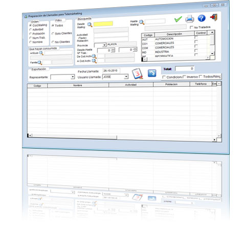Click the application icon in title bar

tap(26, 17)
